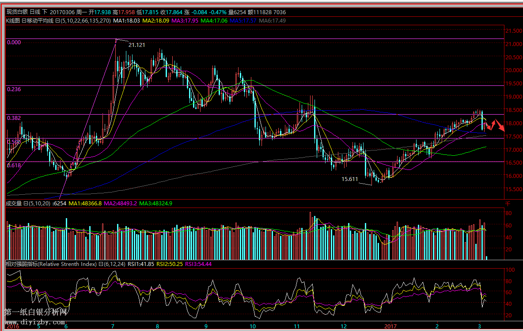Click the 21.121 high price marker

click(x=136, y=45)
